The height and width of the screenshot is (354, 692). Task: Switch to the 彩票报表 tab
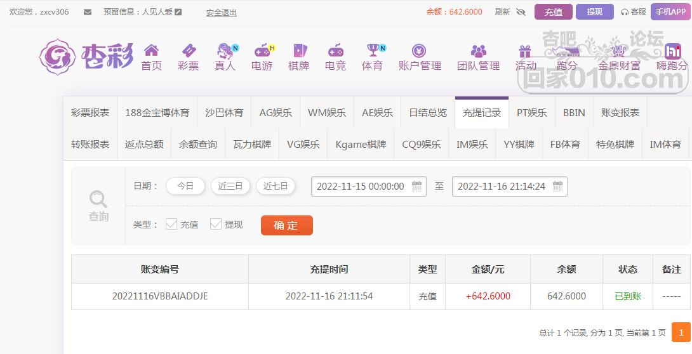tap(90, 112)
